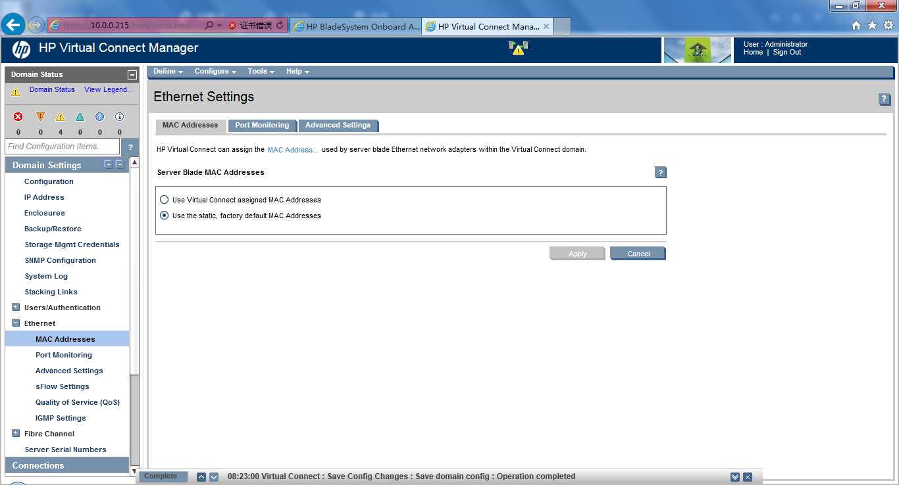Screen dimensions: 899x485
Task: Click the Sign Out link
Action: point(787,53)
